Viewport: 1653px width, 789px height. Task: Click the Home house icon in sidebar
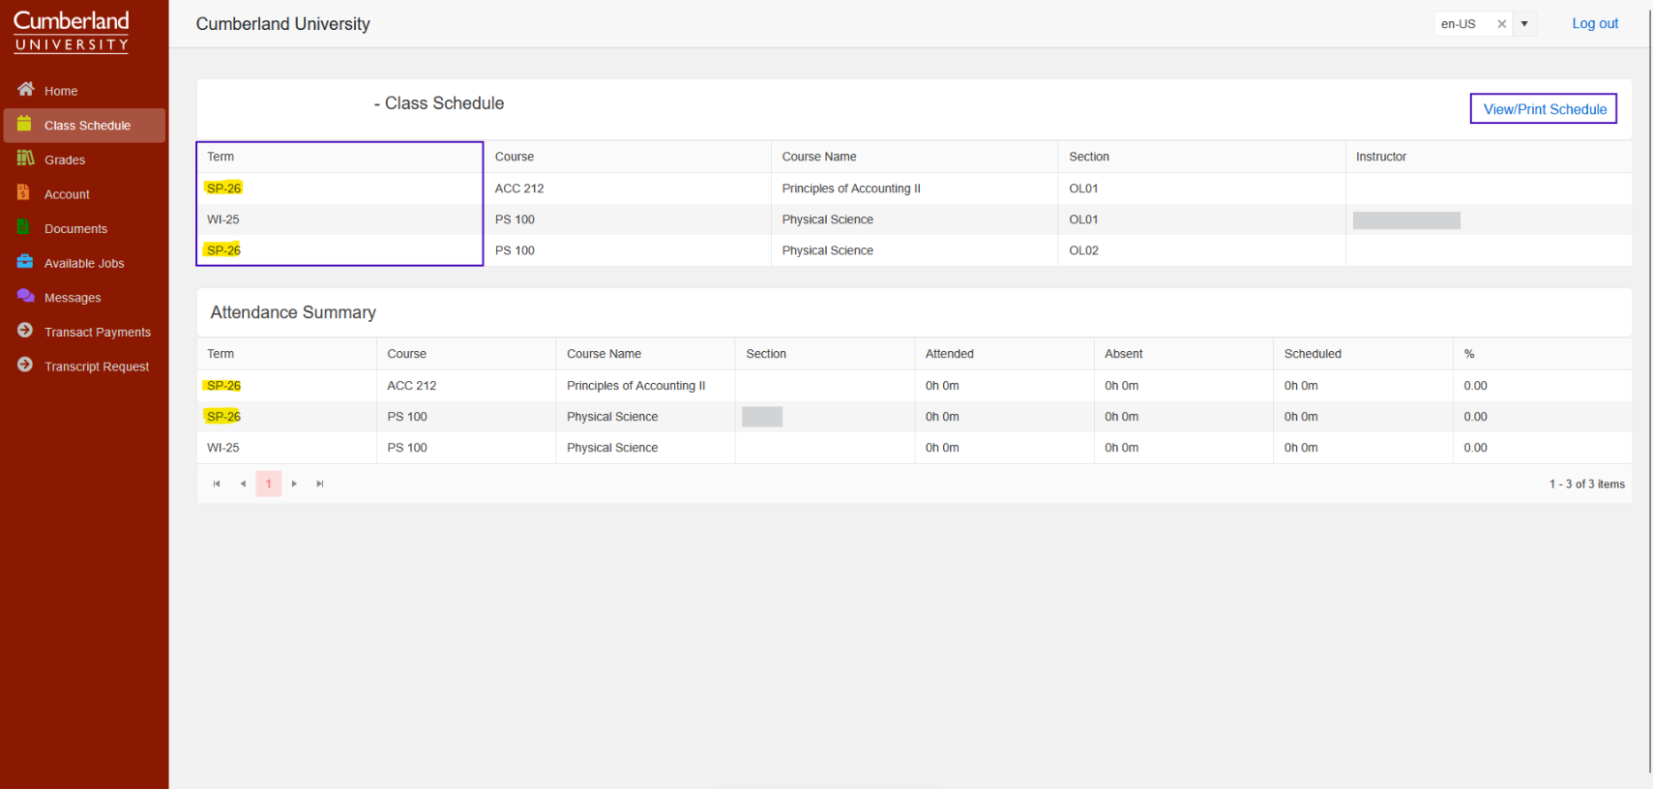pyautogui.click(x=26, y=90)
